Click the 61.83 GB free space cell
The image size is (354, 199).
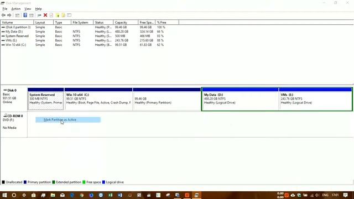[x=146, y=45]
